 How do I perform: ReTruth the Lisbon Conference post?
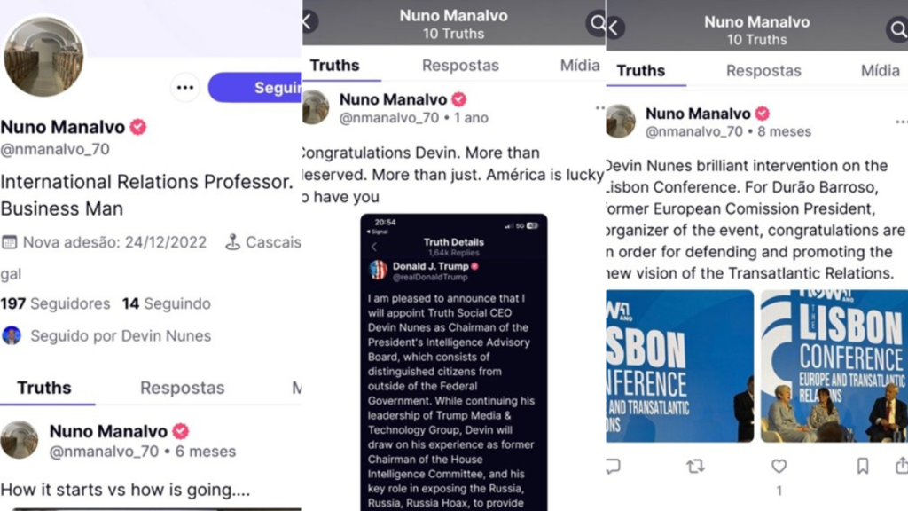(x=695, y=466)
